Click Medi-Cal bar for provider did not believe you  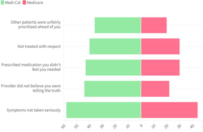(x=112, y=89)
